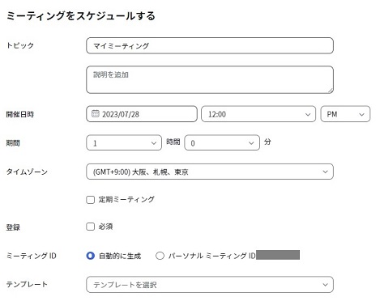Click the chevron arrow of the timezone dropdown
The height and width of the screenshot is (301, 380).
click(325, 172)
